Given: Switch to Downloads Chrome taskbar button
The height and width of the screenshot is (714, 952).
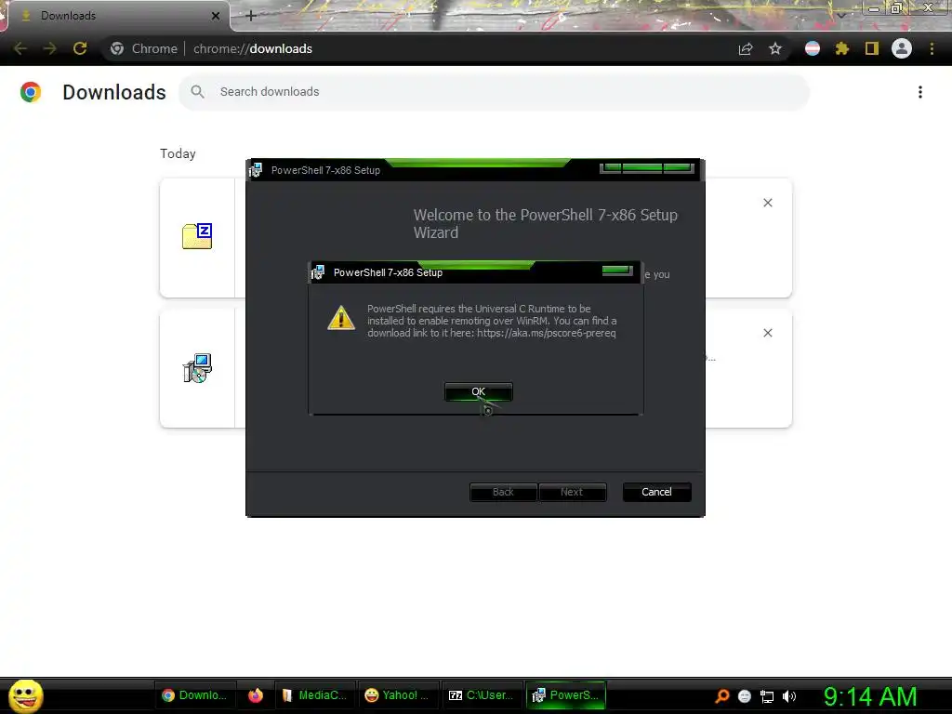Looking at the screenshot, I should 195,695.
